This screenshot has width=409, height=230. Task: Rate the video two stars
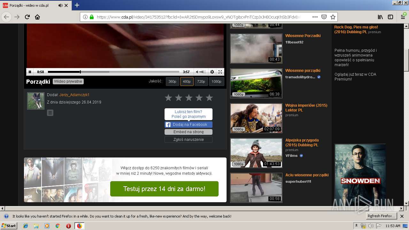click(179, 98)
